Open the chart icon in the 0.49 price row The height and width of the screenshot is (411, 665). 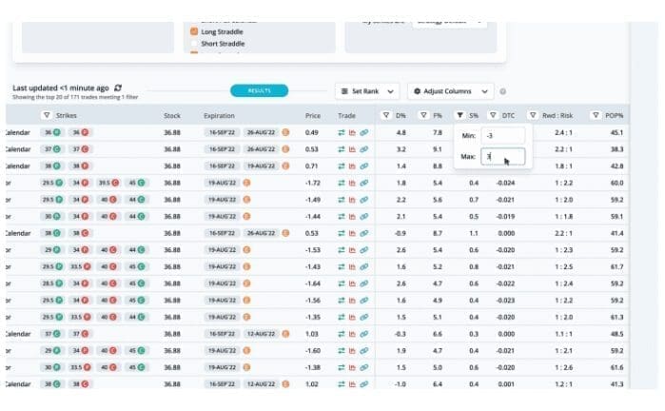point(352,132)
